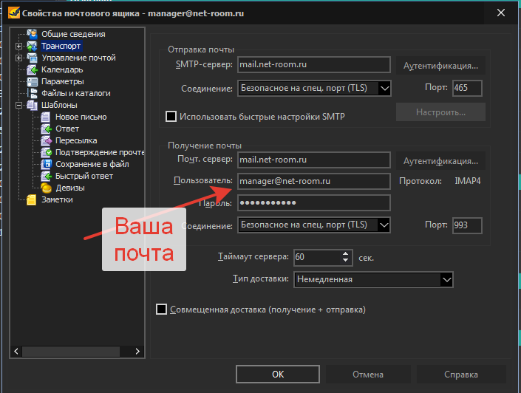
Task: Select Пересылка template
Action: click(x=76, y=140)
